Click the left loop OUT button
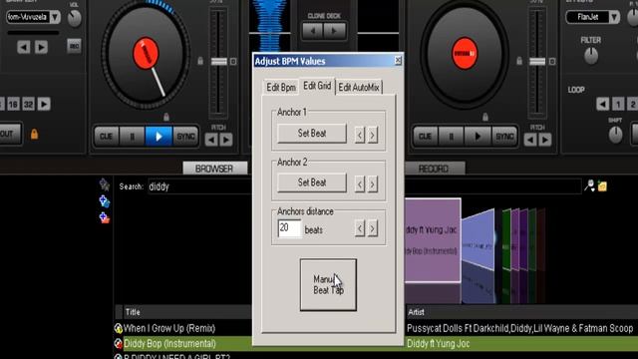 pos(9,134)
